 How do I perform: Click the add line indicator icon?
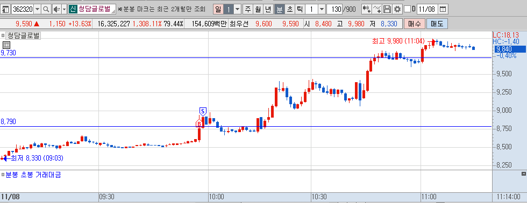(x=378, y=9)
